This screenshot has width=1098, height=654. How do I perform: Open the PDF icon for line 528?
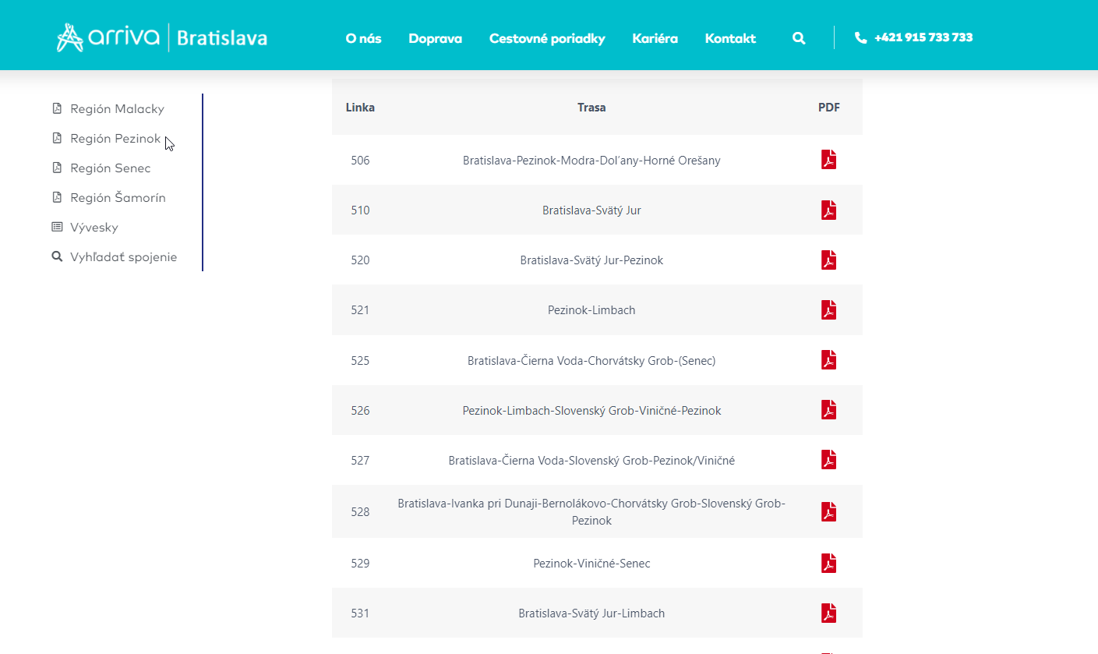pyautogui.click(x=828, y=512)
